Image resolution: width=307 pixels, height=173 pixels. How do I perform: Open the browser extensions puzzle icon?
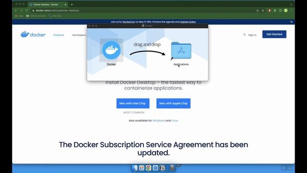(x=275, y=11)
